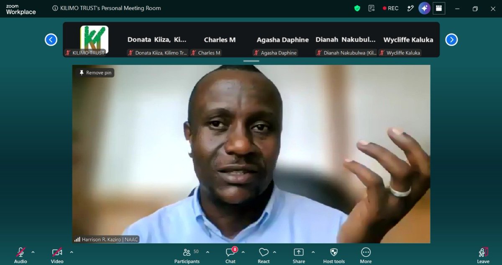Open the Participants panel
502x265 pixels.
click(187, 255)
